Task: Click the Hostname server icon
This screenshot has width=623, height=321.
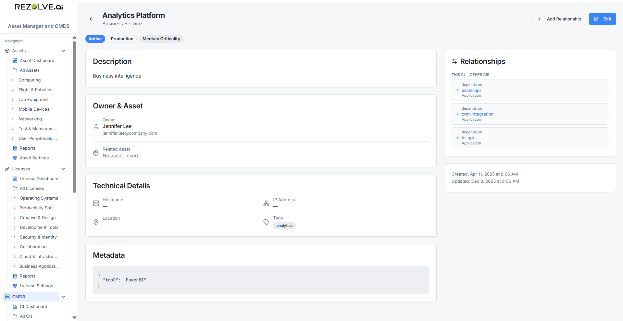Action: pyautogui.click(x=96, y=204)
